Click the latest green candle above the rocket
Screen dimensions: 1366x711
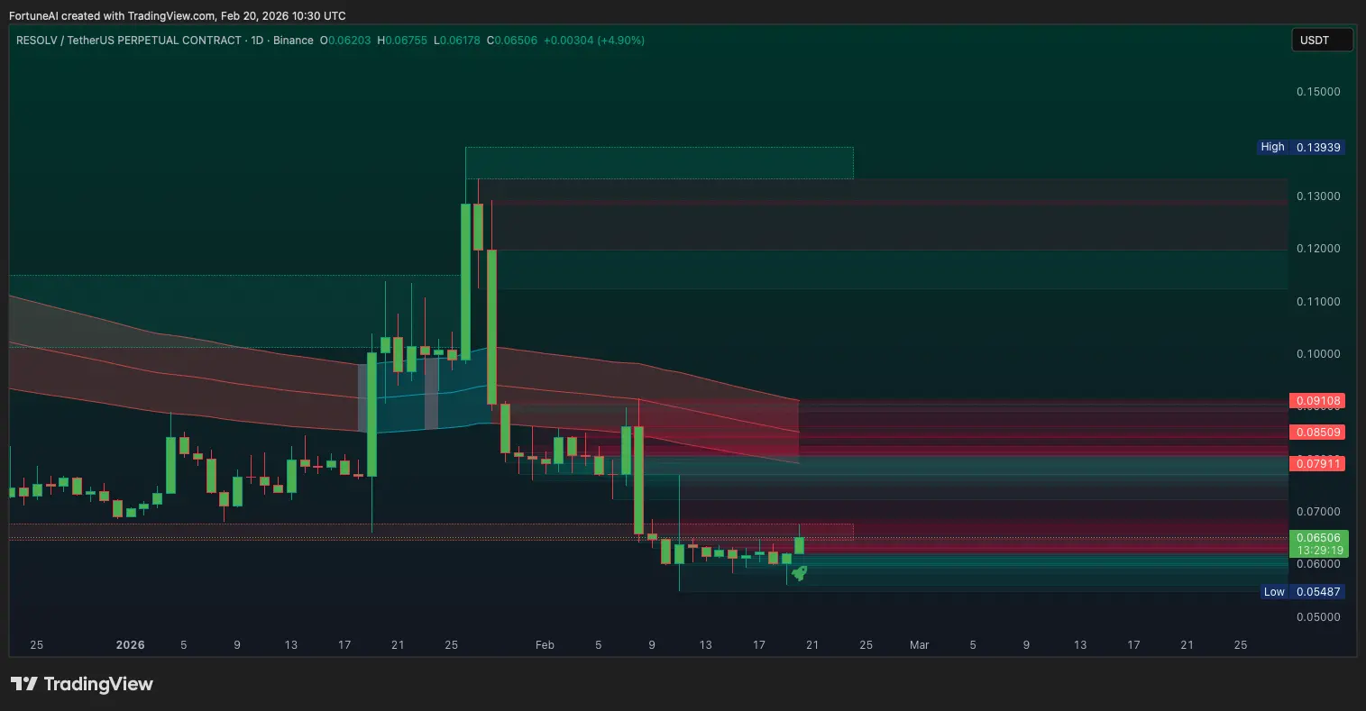(x=799, y=545)
